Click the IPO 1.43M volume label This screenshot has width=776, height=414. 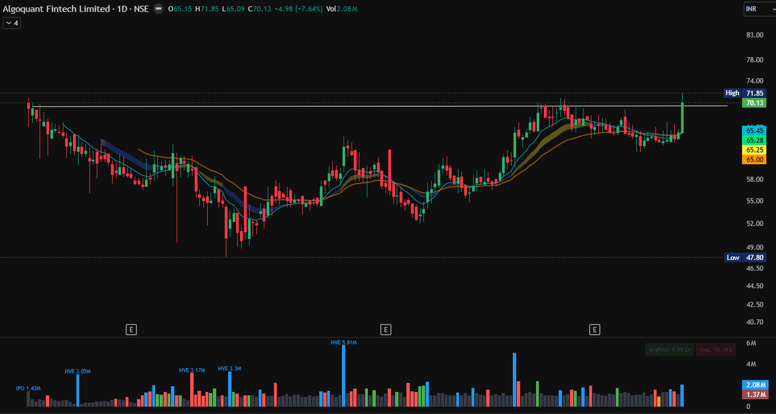[28, 388]
